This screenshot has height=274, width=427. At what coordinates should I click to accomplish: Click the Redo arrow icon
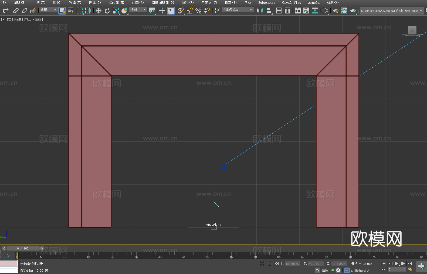5,11
